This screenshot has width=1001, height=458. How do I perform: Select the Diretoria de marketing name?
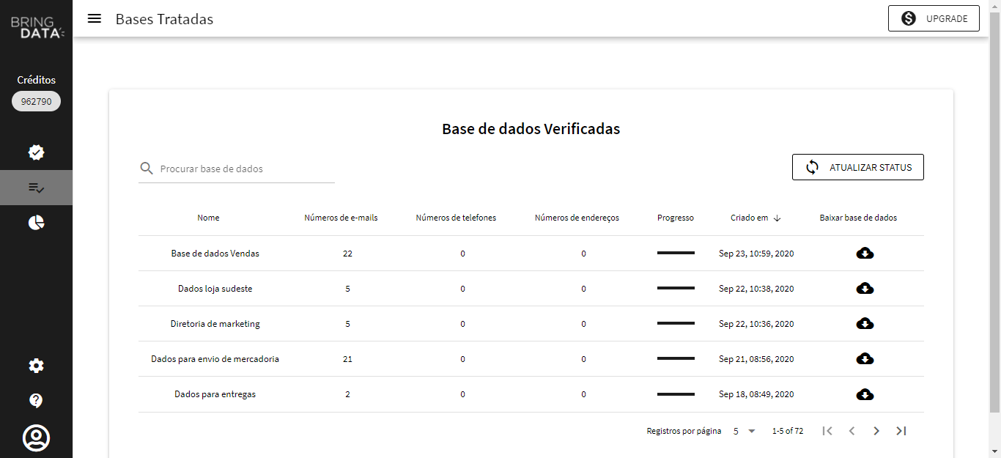click(x=215, y=324)
